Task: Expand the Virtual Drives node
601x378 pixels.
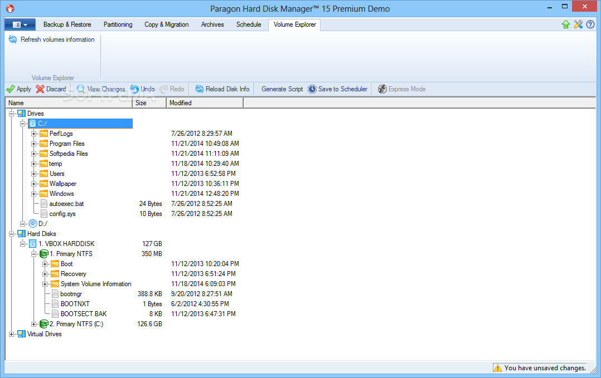Action: tap(12, 334)
